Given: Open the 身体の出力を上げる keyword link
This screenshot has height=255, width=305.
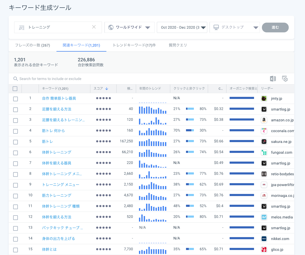Looking at the screenshot, I should (59, 239).
